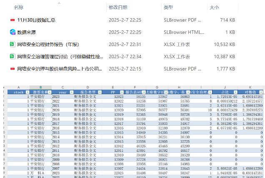
Task: Open the column G filter dropdown arrow
Action: point(166,92)
